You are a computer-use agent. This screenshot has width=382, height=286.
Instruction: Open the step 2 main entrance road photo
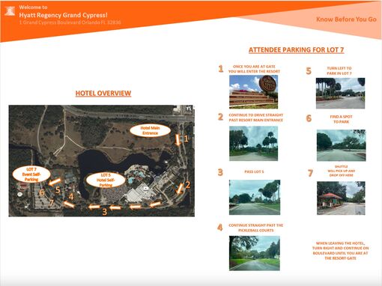(253, 144)
